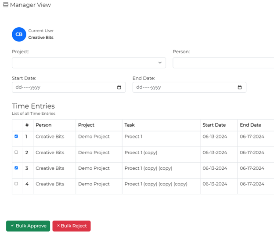Click the Person column header
This screenshot has width=274, height=240.
[x=43, y=125]
